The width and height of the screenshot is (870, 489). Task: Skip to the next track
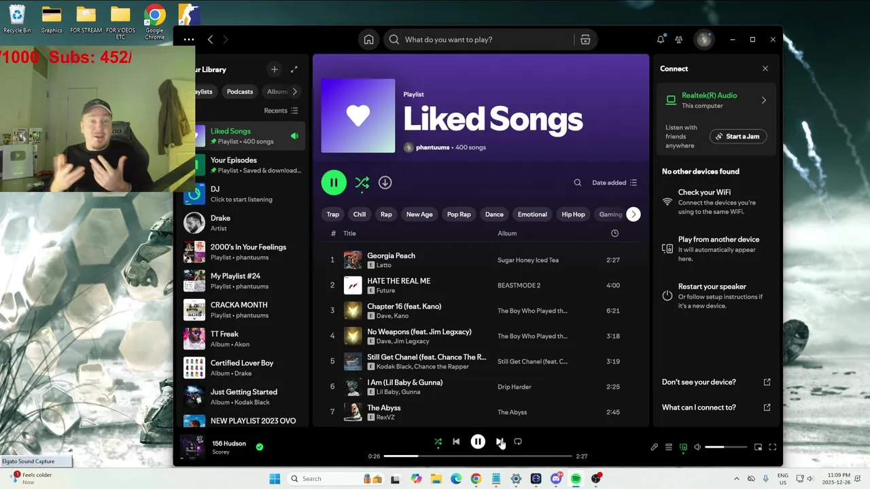coord(500,441)
